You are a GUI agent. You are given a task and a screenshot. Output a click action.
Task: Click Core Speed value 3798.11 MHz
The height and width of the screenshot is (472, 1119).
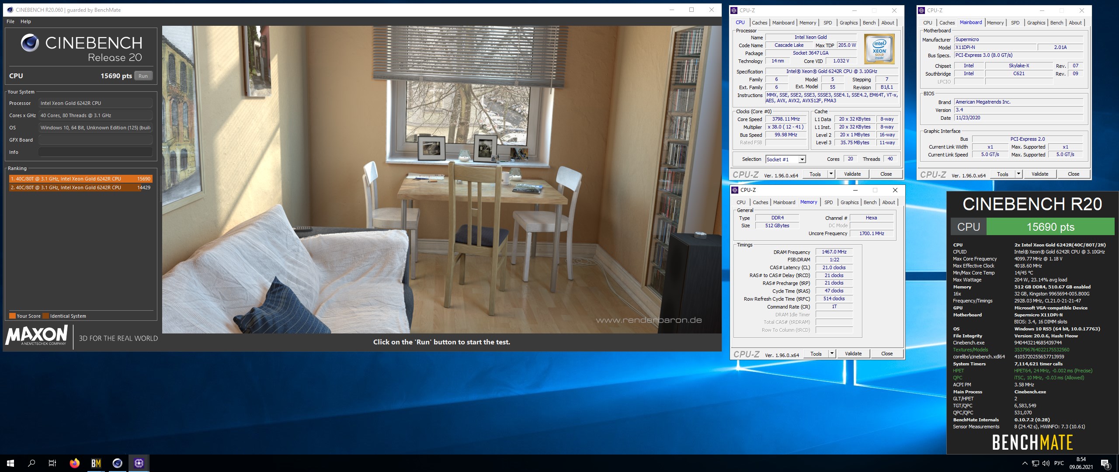[x=785, y=119]
